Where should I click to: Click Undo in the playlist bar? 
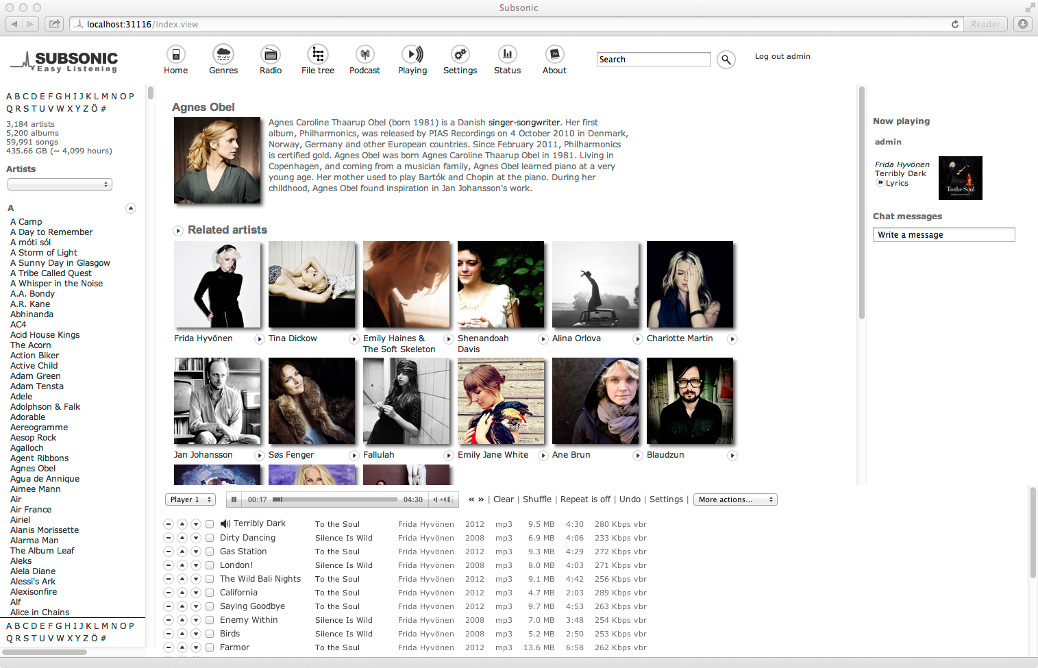630,499
